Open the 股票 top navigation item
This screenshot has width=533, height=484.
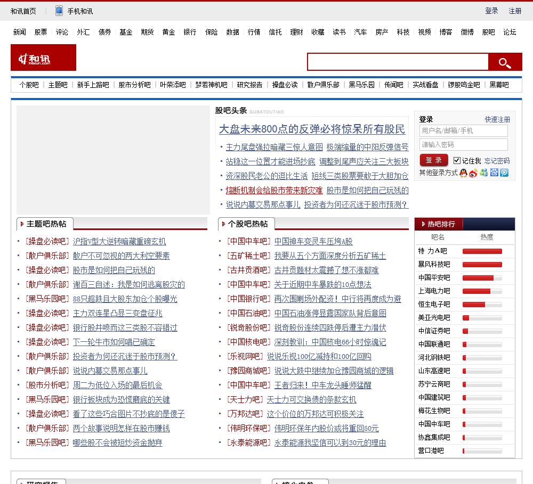click(41, 32)
